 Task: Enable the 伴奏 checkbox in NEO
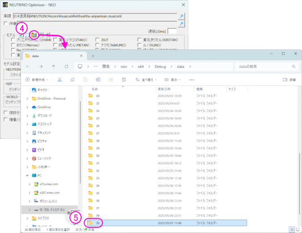tap(6, 24)
